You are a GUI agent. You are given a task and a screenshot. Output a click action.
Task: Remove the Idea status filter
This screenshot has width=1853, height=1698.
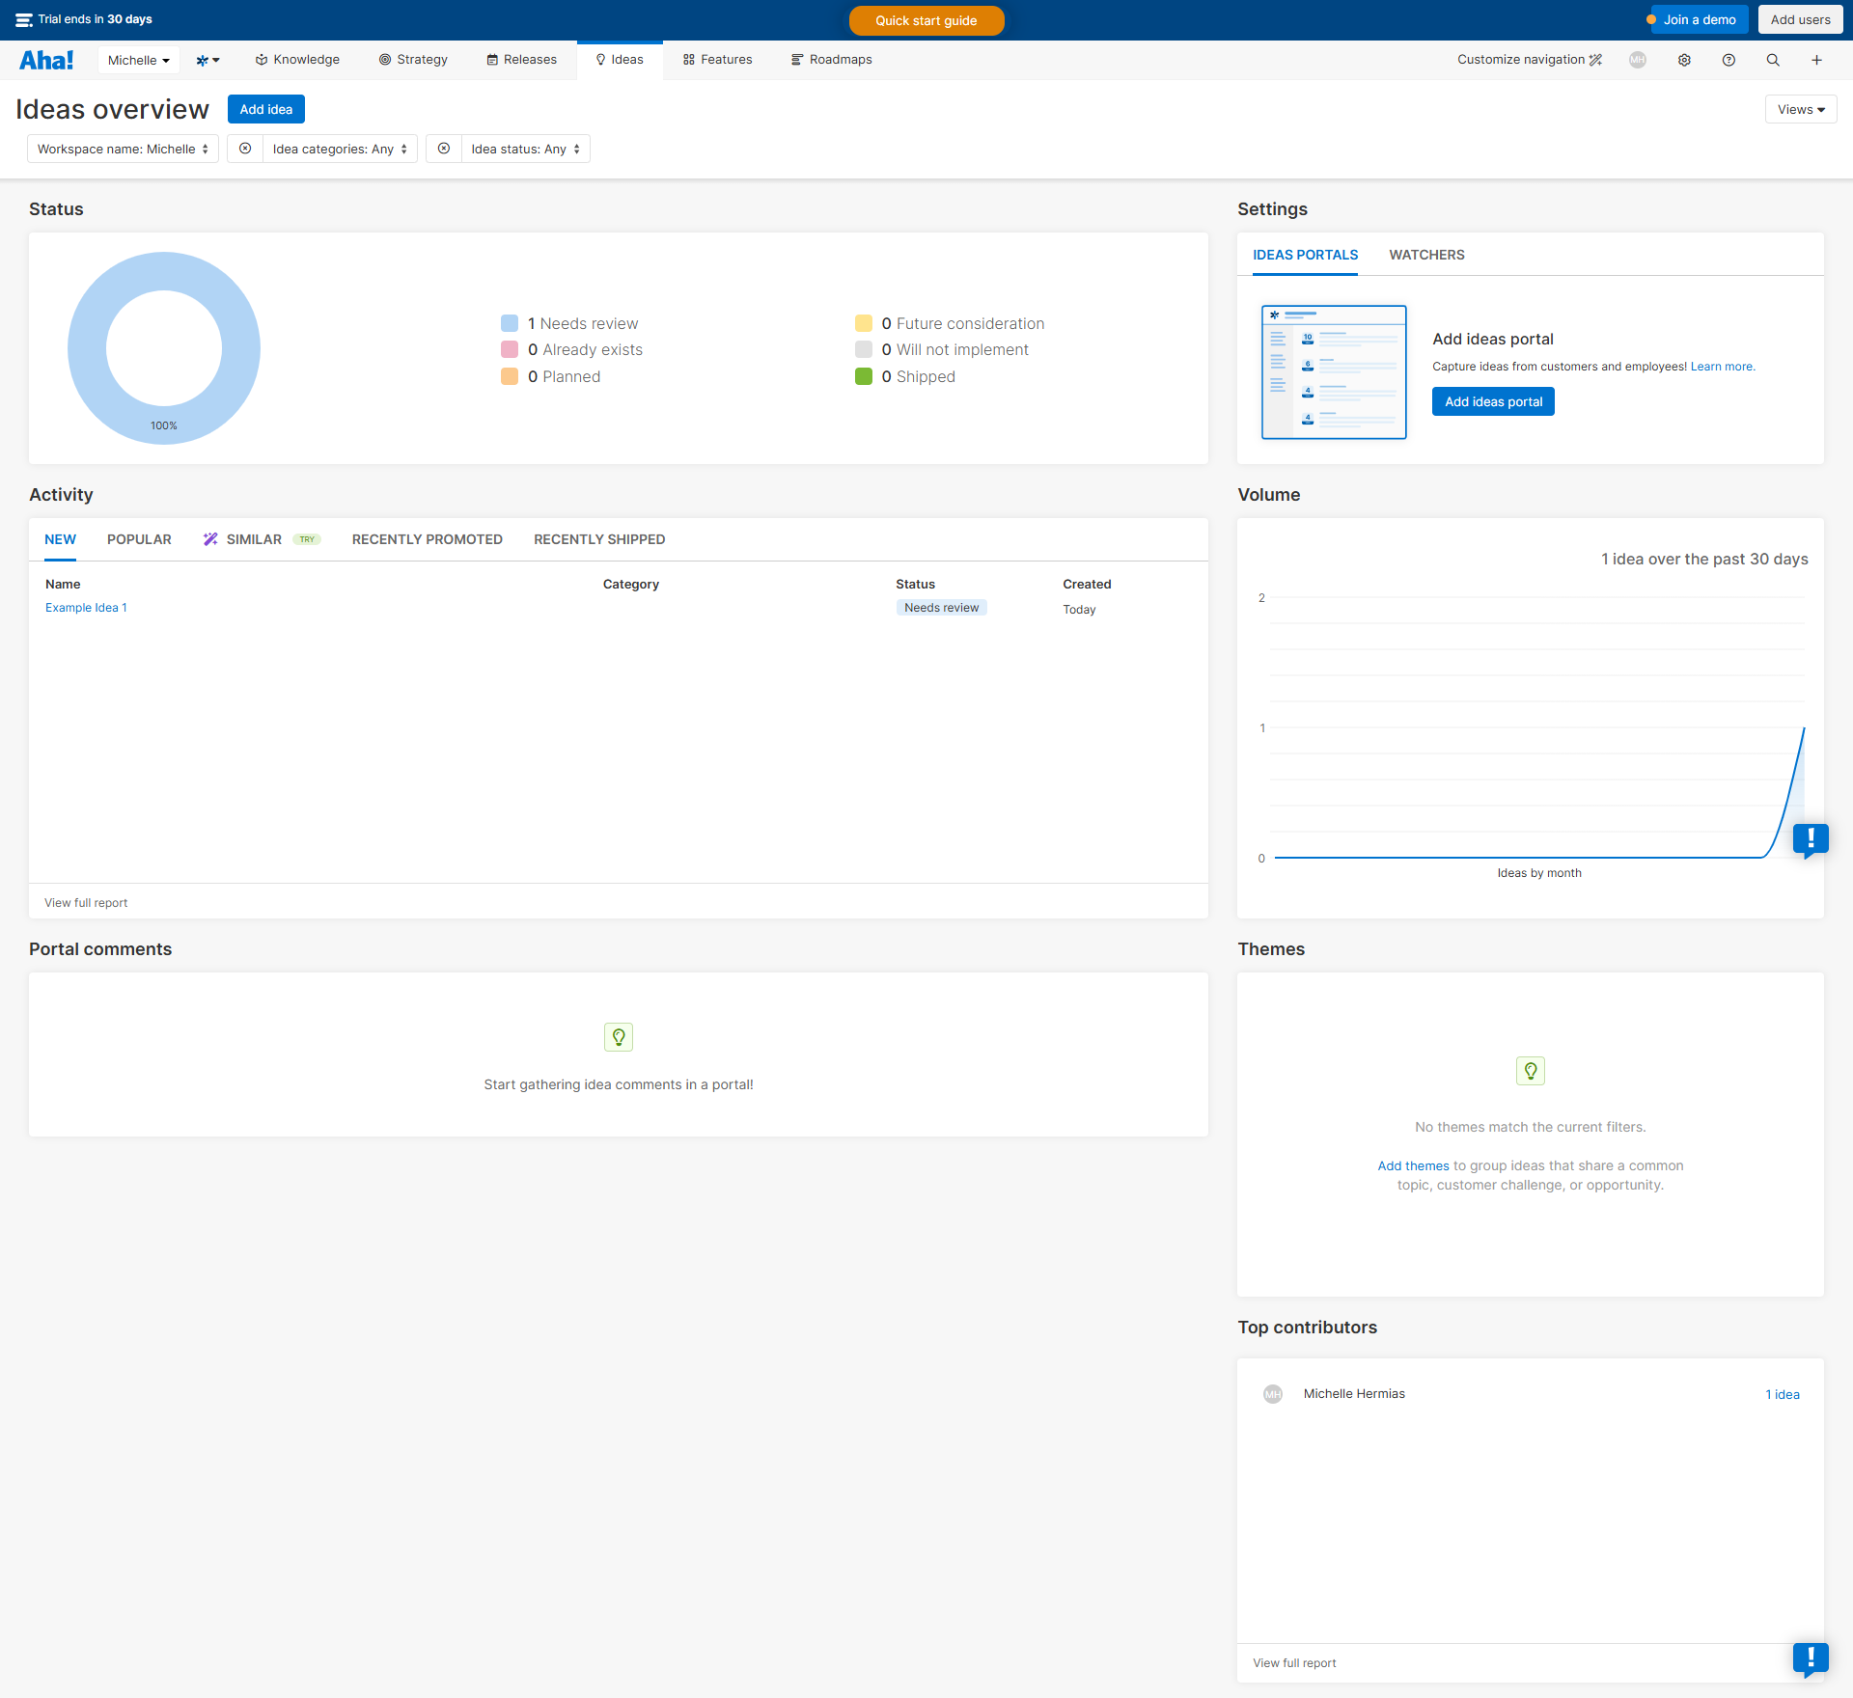[x=444, y=149]
